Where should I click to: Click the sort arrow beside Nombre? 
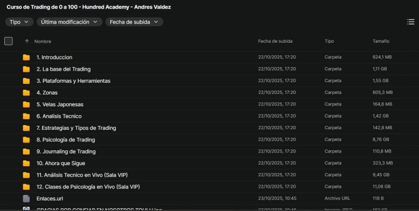coord(26,41)
